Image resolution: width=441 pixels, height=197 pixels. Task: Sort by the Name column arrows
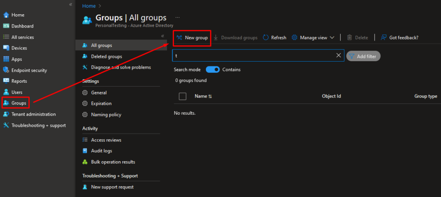(210, 96)
